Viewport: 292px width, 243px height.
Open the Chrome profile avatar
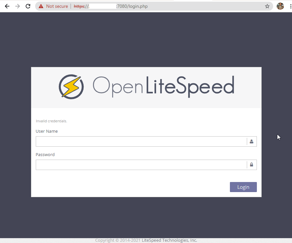tap(280, 6)
